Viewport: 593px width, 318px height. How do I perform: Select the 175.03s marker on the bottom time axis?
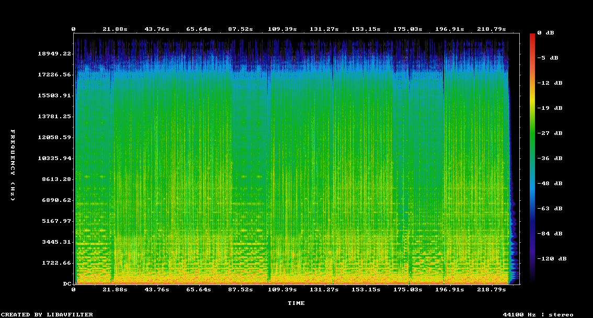coord(407,289)
